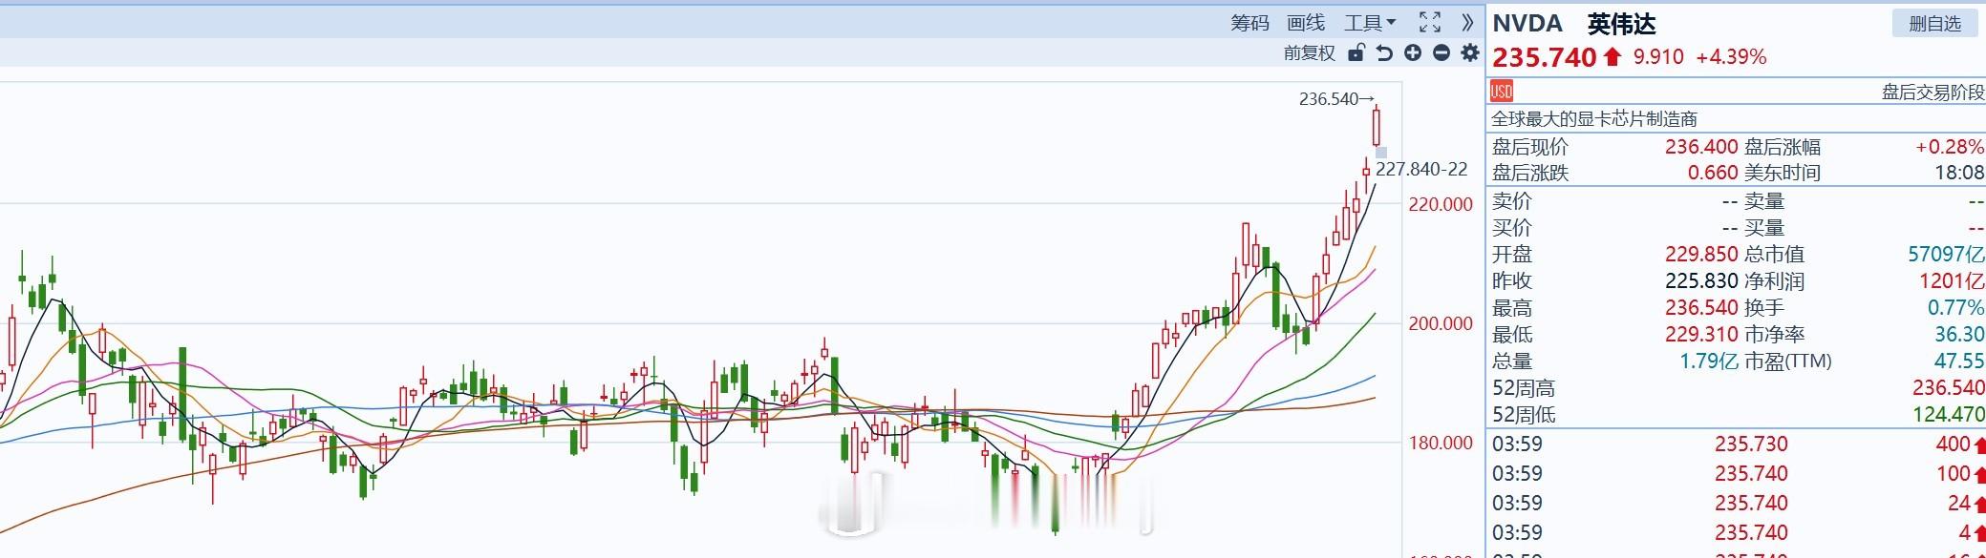Zoom in chart with plus icon

tap(1413, 52)
